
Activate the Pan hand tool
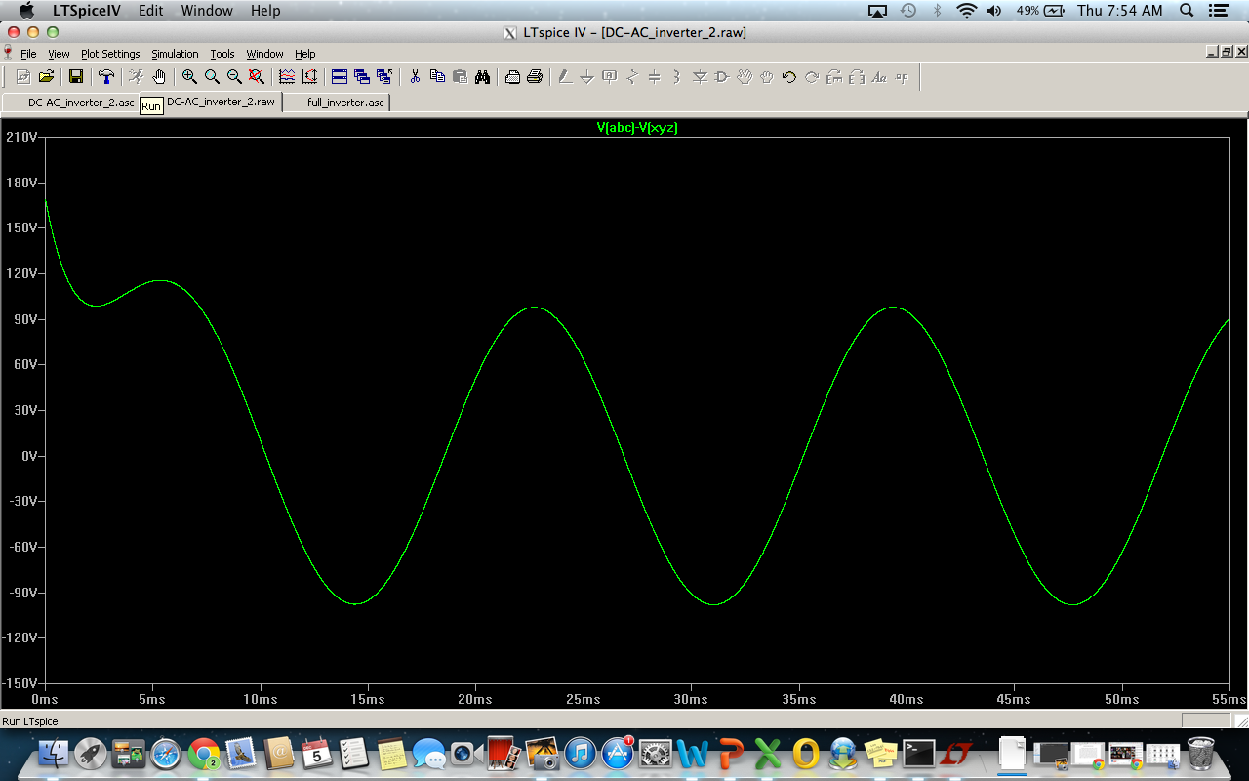tap(159, 76)
